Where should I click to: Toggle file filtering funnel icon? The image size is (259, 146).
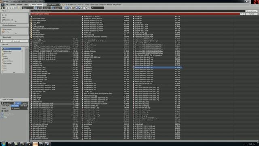pyautogui.click(x=66, y=8)
